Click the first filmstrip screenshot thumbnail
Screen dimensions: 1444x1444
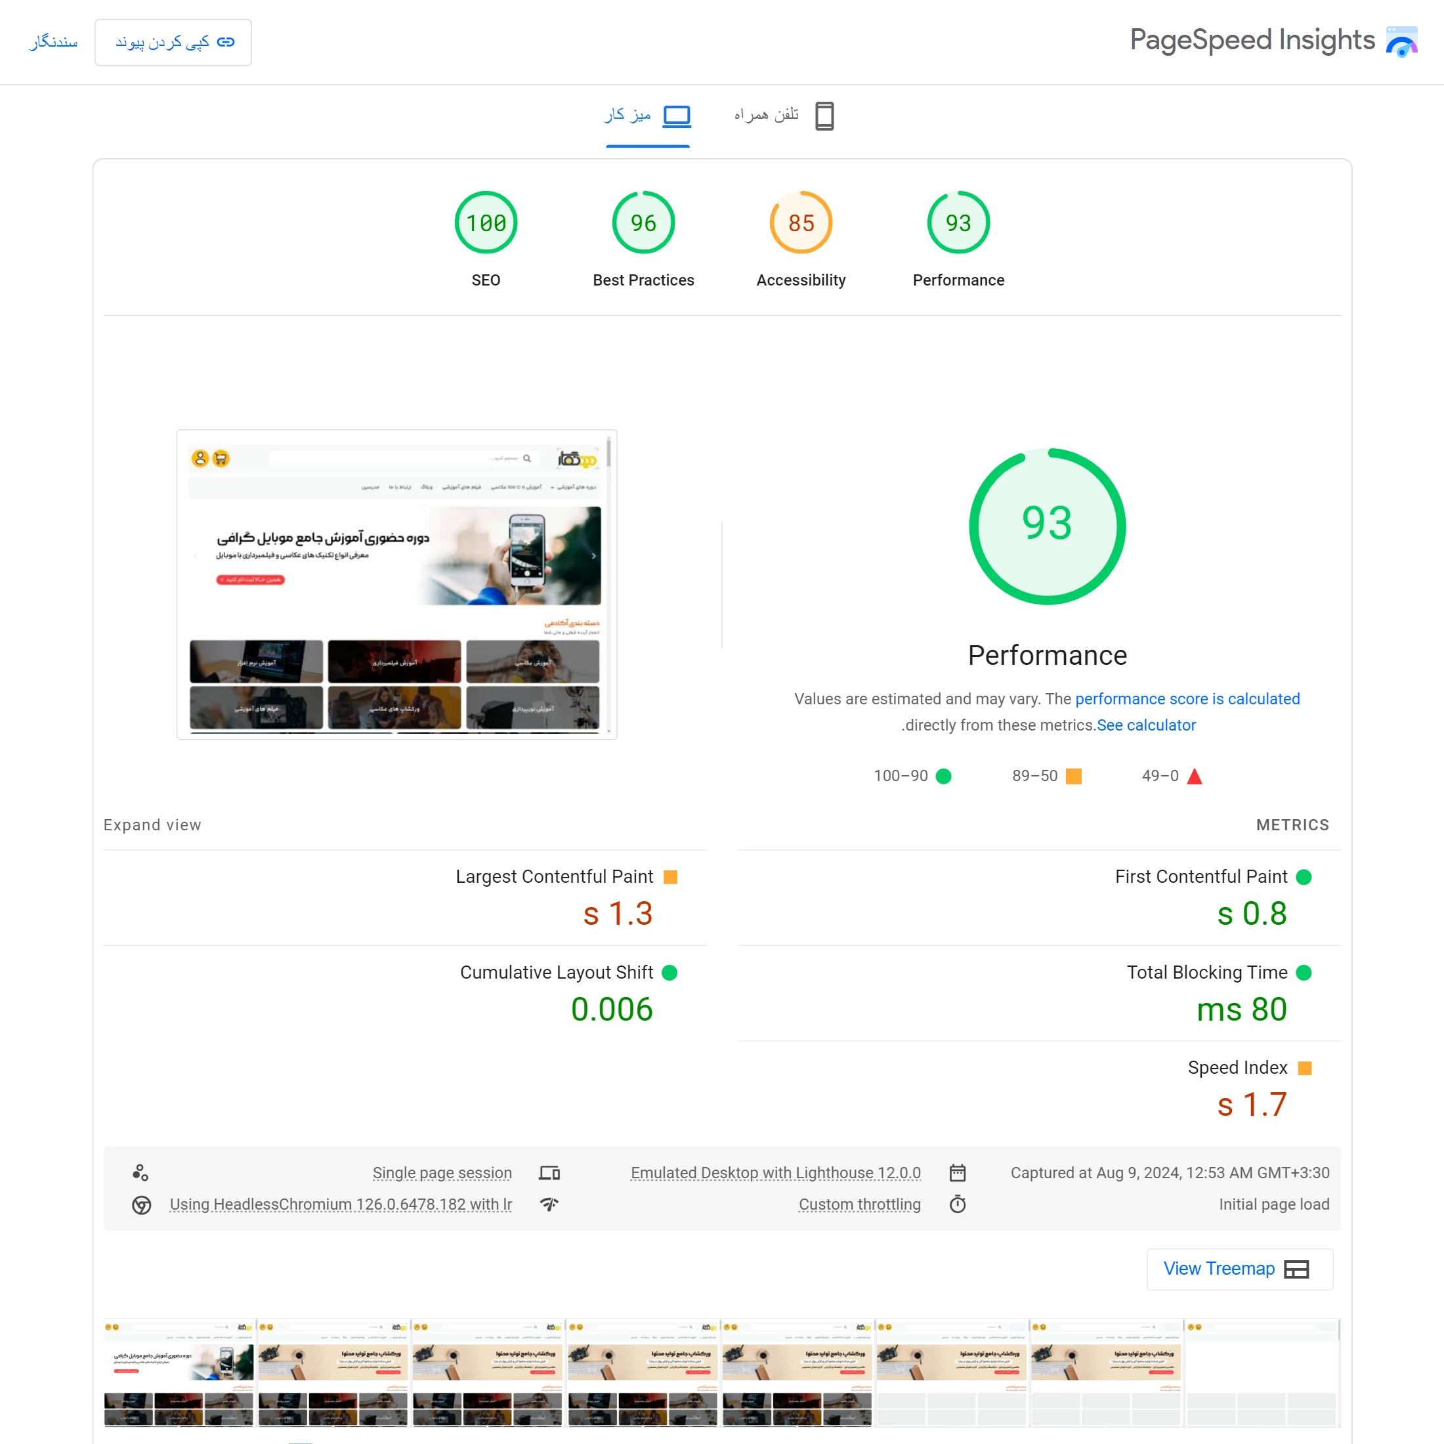[x=179, y=1373]
